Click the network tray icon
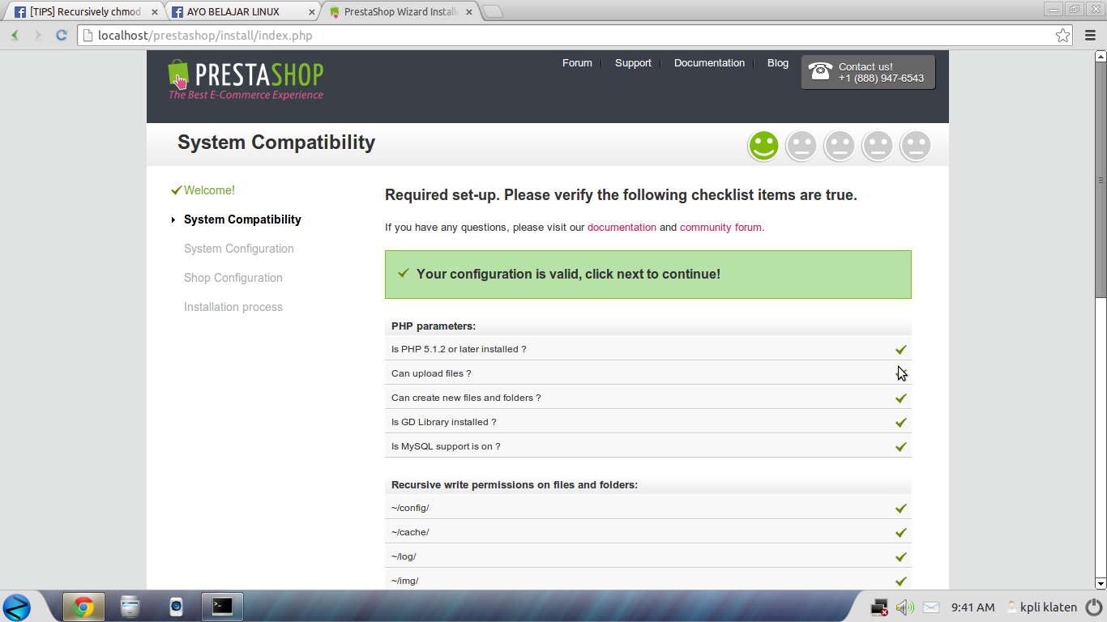This screenshot has height=622, width=1107. pos(879,607)
